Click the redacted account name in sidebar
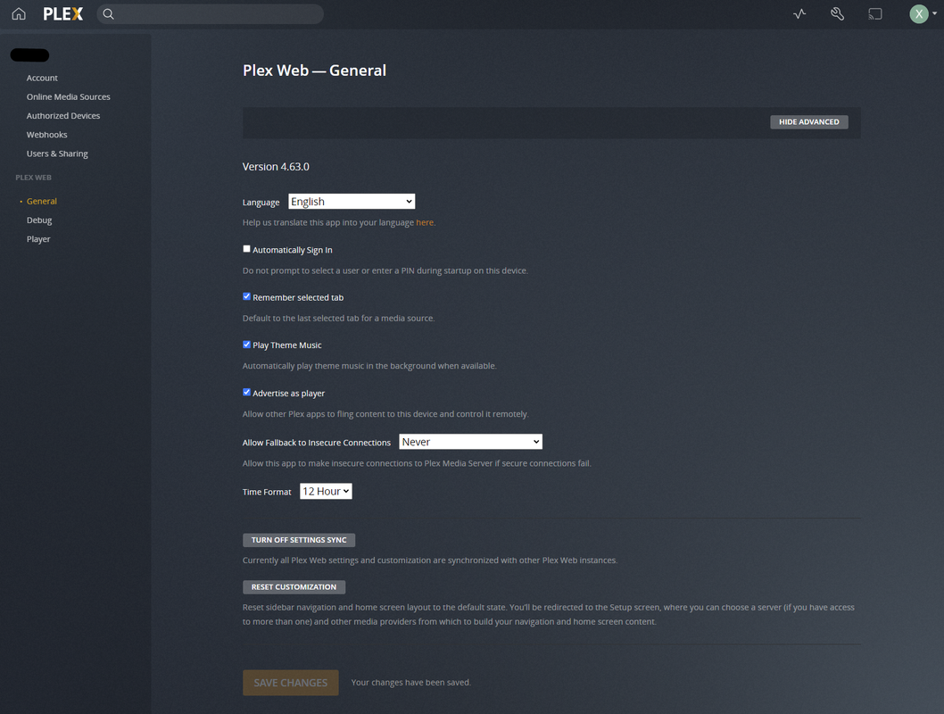The width and height of the screenshot is (944, 714). pos(29,55)
